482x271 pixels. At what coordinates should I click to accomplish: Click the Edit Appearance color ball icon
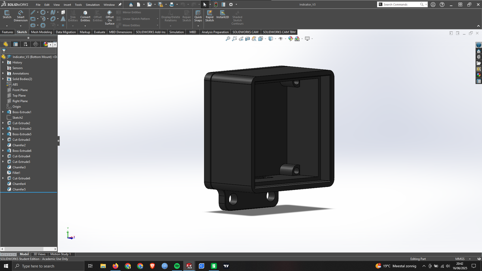tap(290, 39)
